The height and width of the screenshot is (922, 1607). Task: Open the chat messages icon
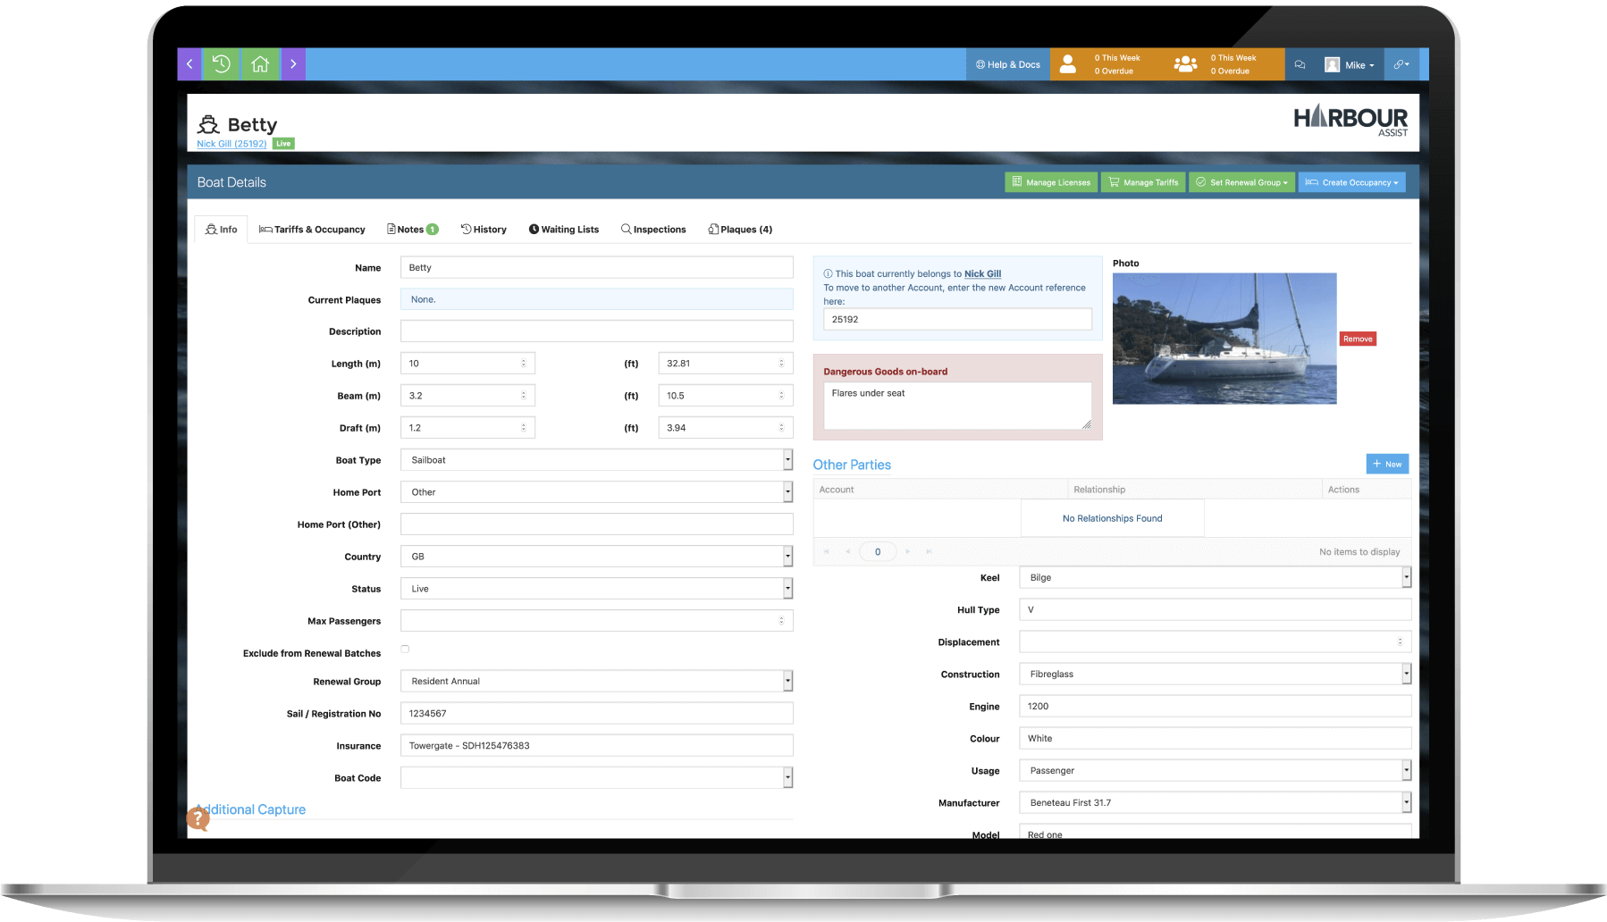pos(1300,63)
